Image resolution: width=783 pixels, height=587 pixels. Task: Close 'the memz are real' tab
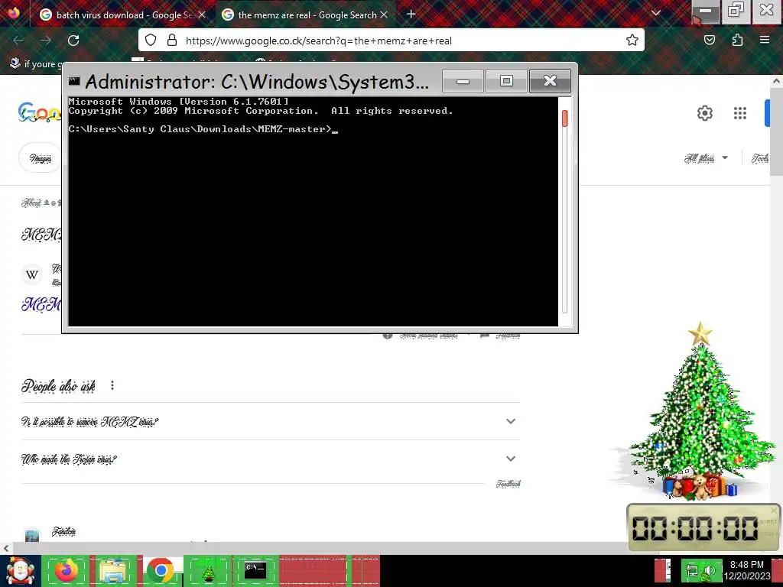384,15
